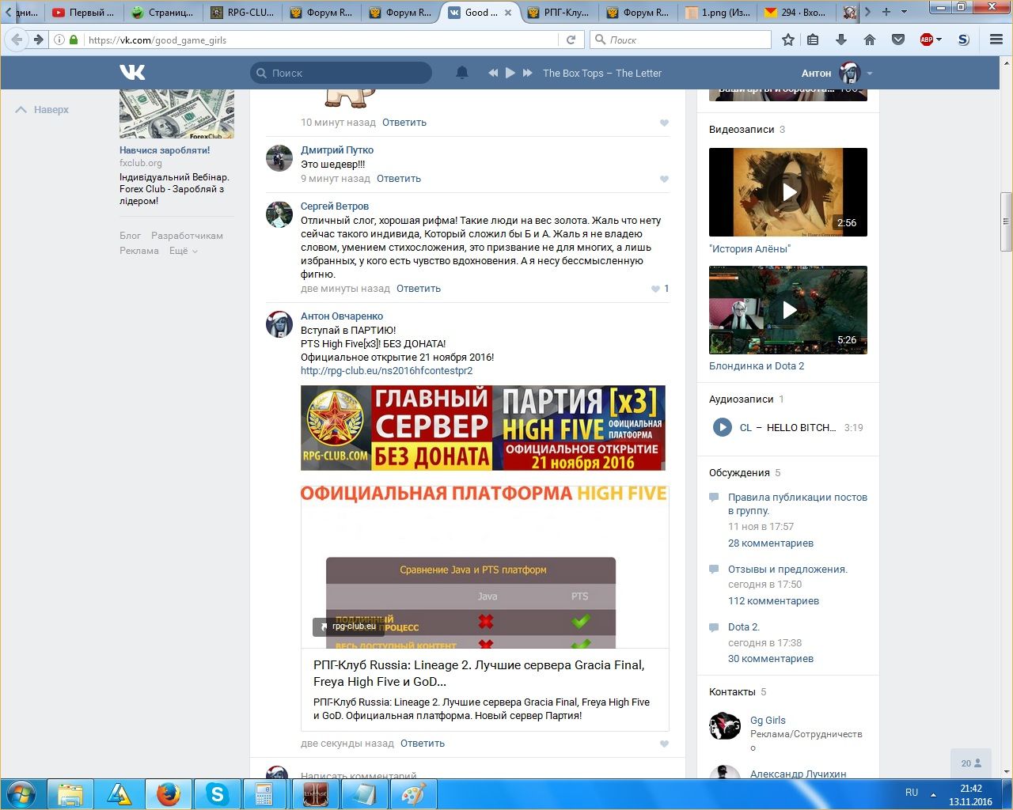The width and height of the screenshot is (1013, 810).
Task: Play the track in VK header
Action: [510, 73]
